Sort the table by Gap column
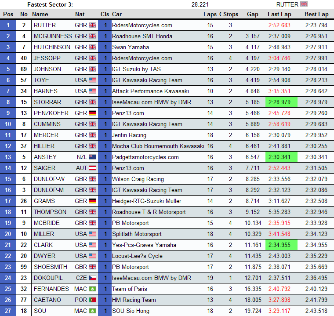 point(252,14)
